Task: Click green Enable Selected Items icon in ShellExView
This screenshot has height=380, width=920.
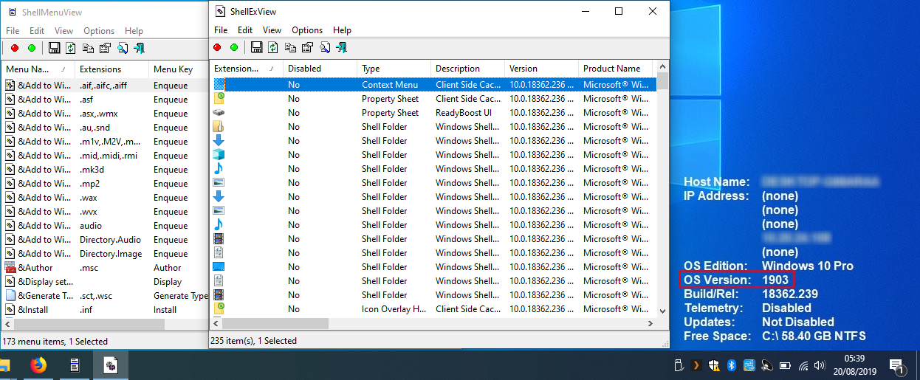Action: click(x=234, y=48)
